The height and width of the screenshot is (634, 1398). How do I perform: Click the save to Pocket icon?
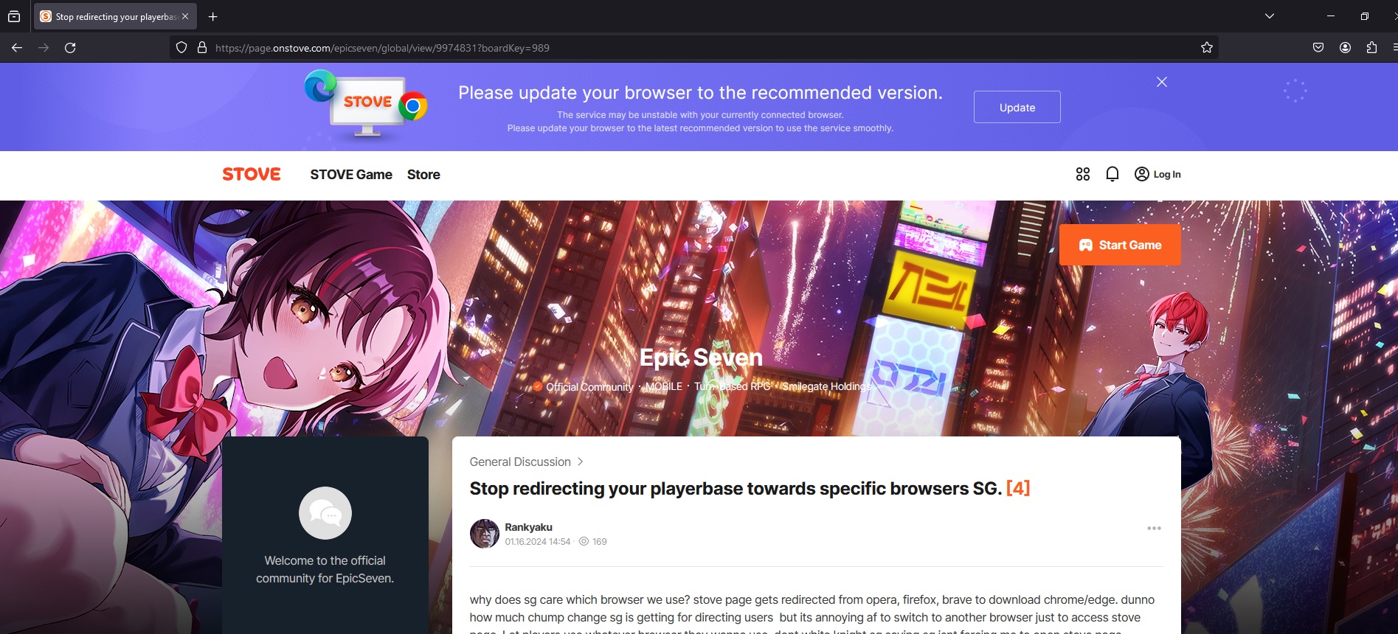tap(1318, 48)
